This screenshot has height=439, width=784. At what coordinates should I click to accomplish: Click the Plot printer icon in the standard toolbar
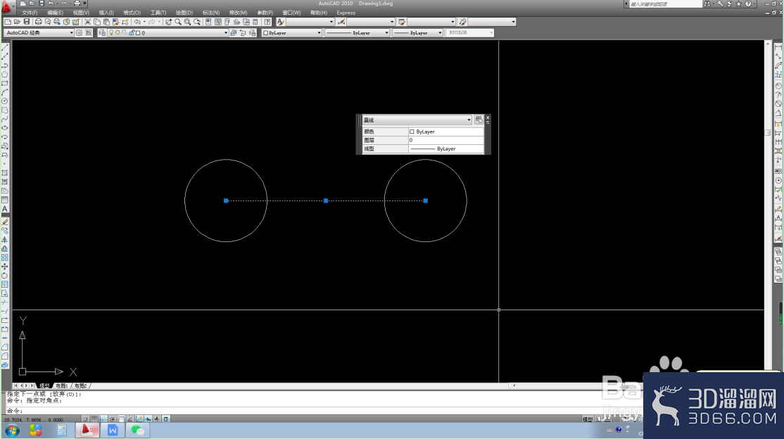39,22
